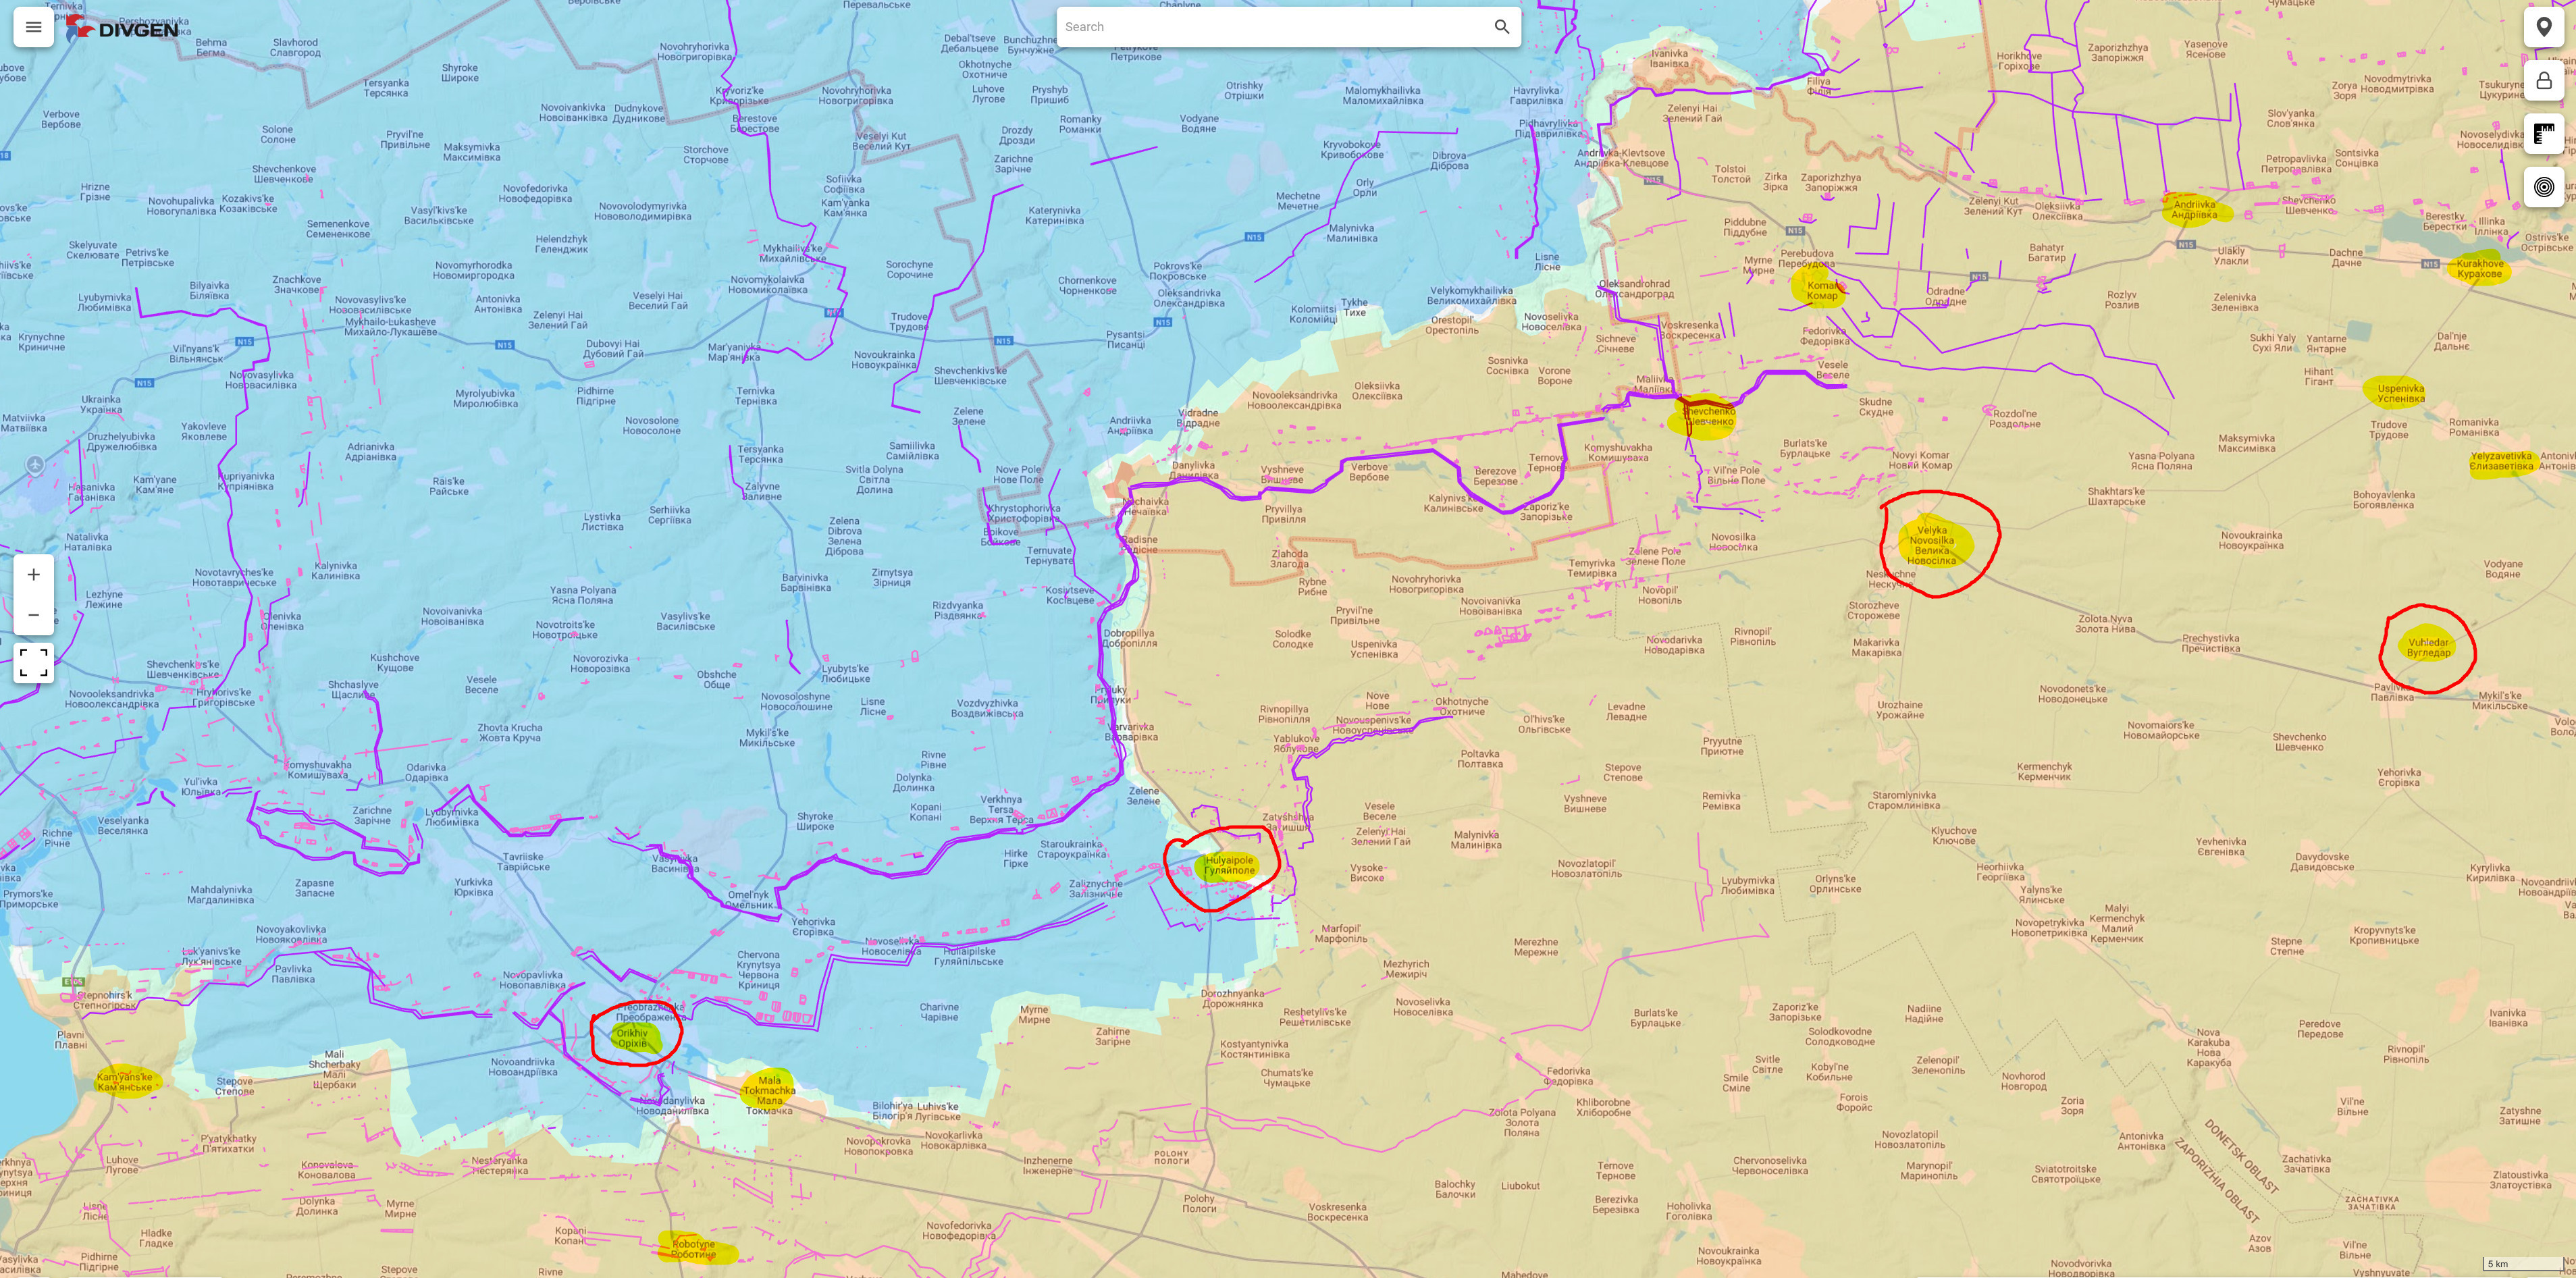This screenshot has height=1278, width=2576.
Task: Zoom out with the minus button
Action: point(33,614)
